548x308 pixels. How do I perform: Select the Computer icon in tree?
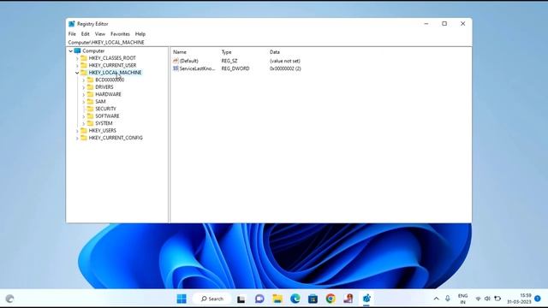(x=77, y=50)
